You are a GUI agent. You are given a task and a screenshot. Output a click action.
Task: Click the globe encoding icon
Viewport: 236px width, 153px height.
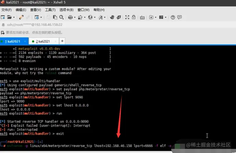coord(90,17)
